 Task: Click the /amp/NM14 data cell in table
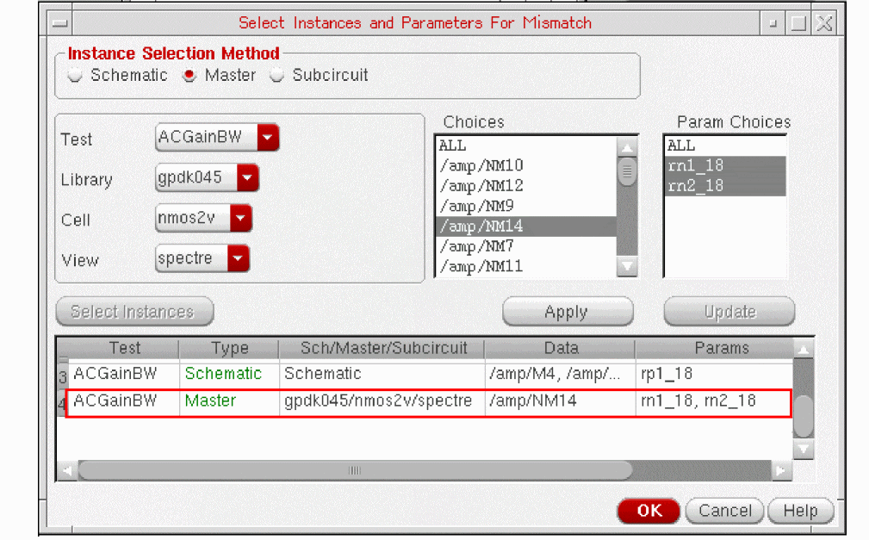(561, 400)
